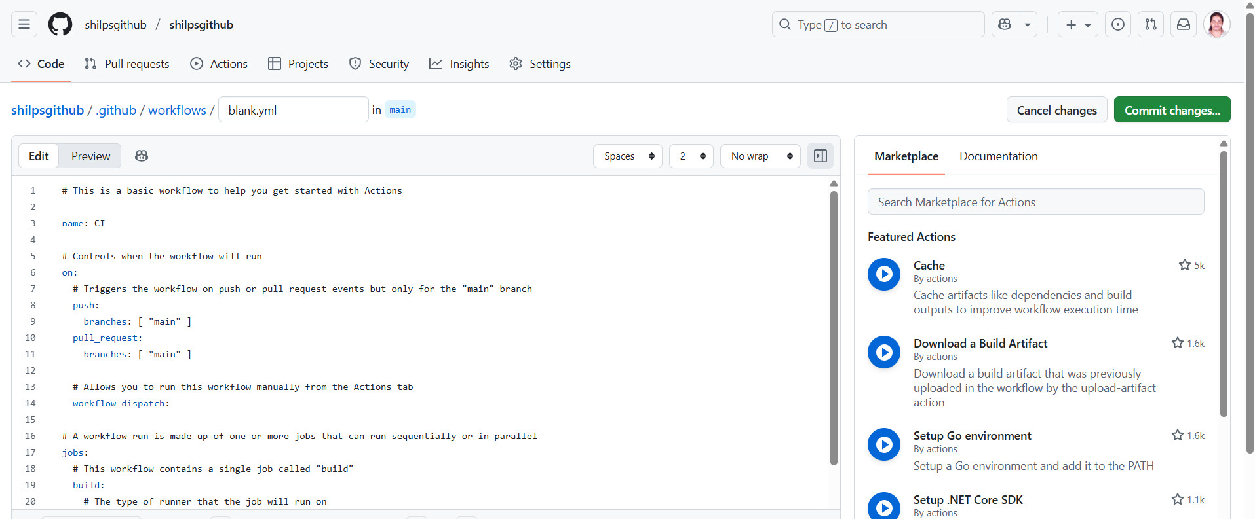Click the Search Marketplace for Actions field
The image size is (1255, 519).
click(1035, 202)
